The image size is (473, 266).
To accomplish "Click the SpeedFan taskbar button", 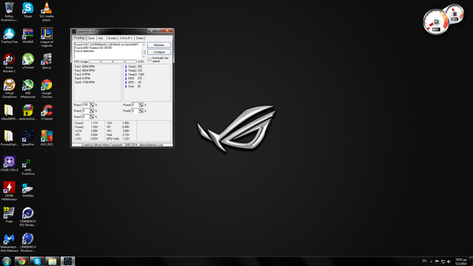I will click(67, 261).
